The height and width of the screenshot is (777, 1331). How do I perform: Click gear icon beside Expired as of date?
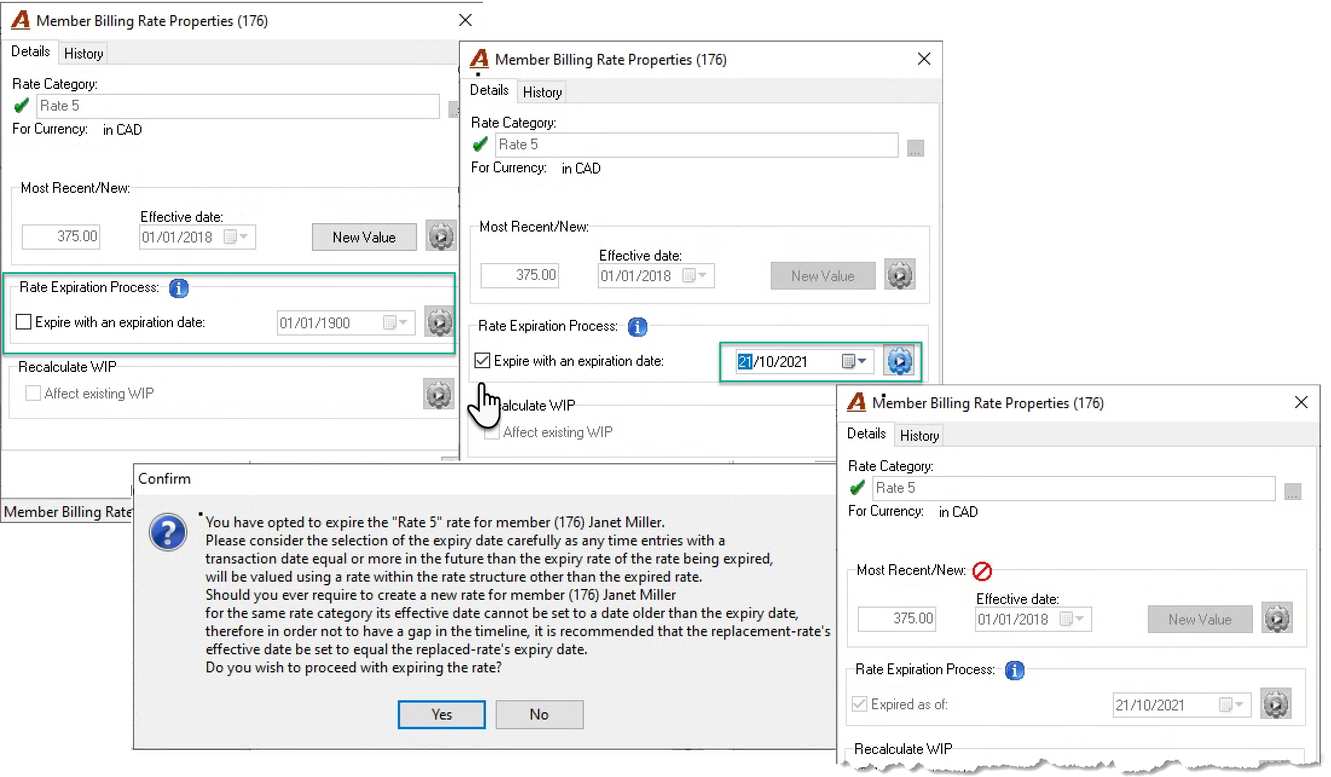[1275, 704]
